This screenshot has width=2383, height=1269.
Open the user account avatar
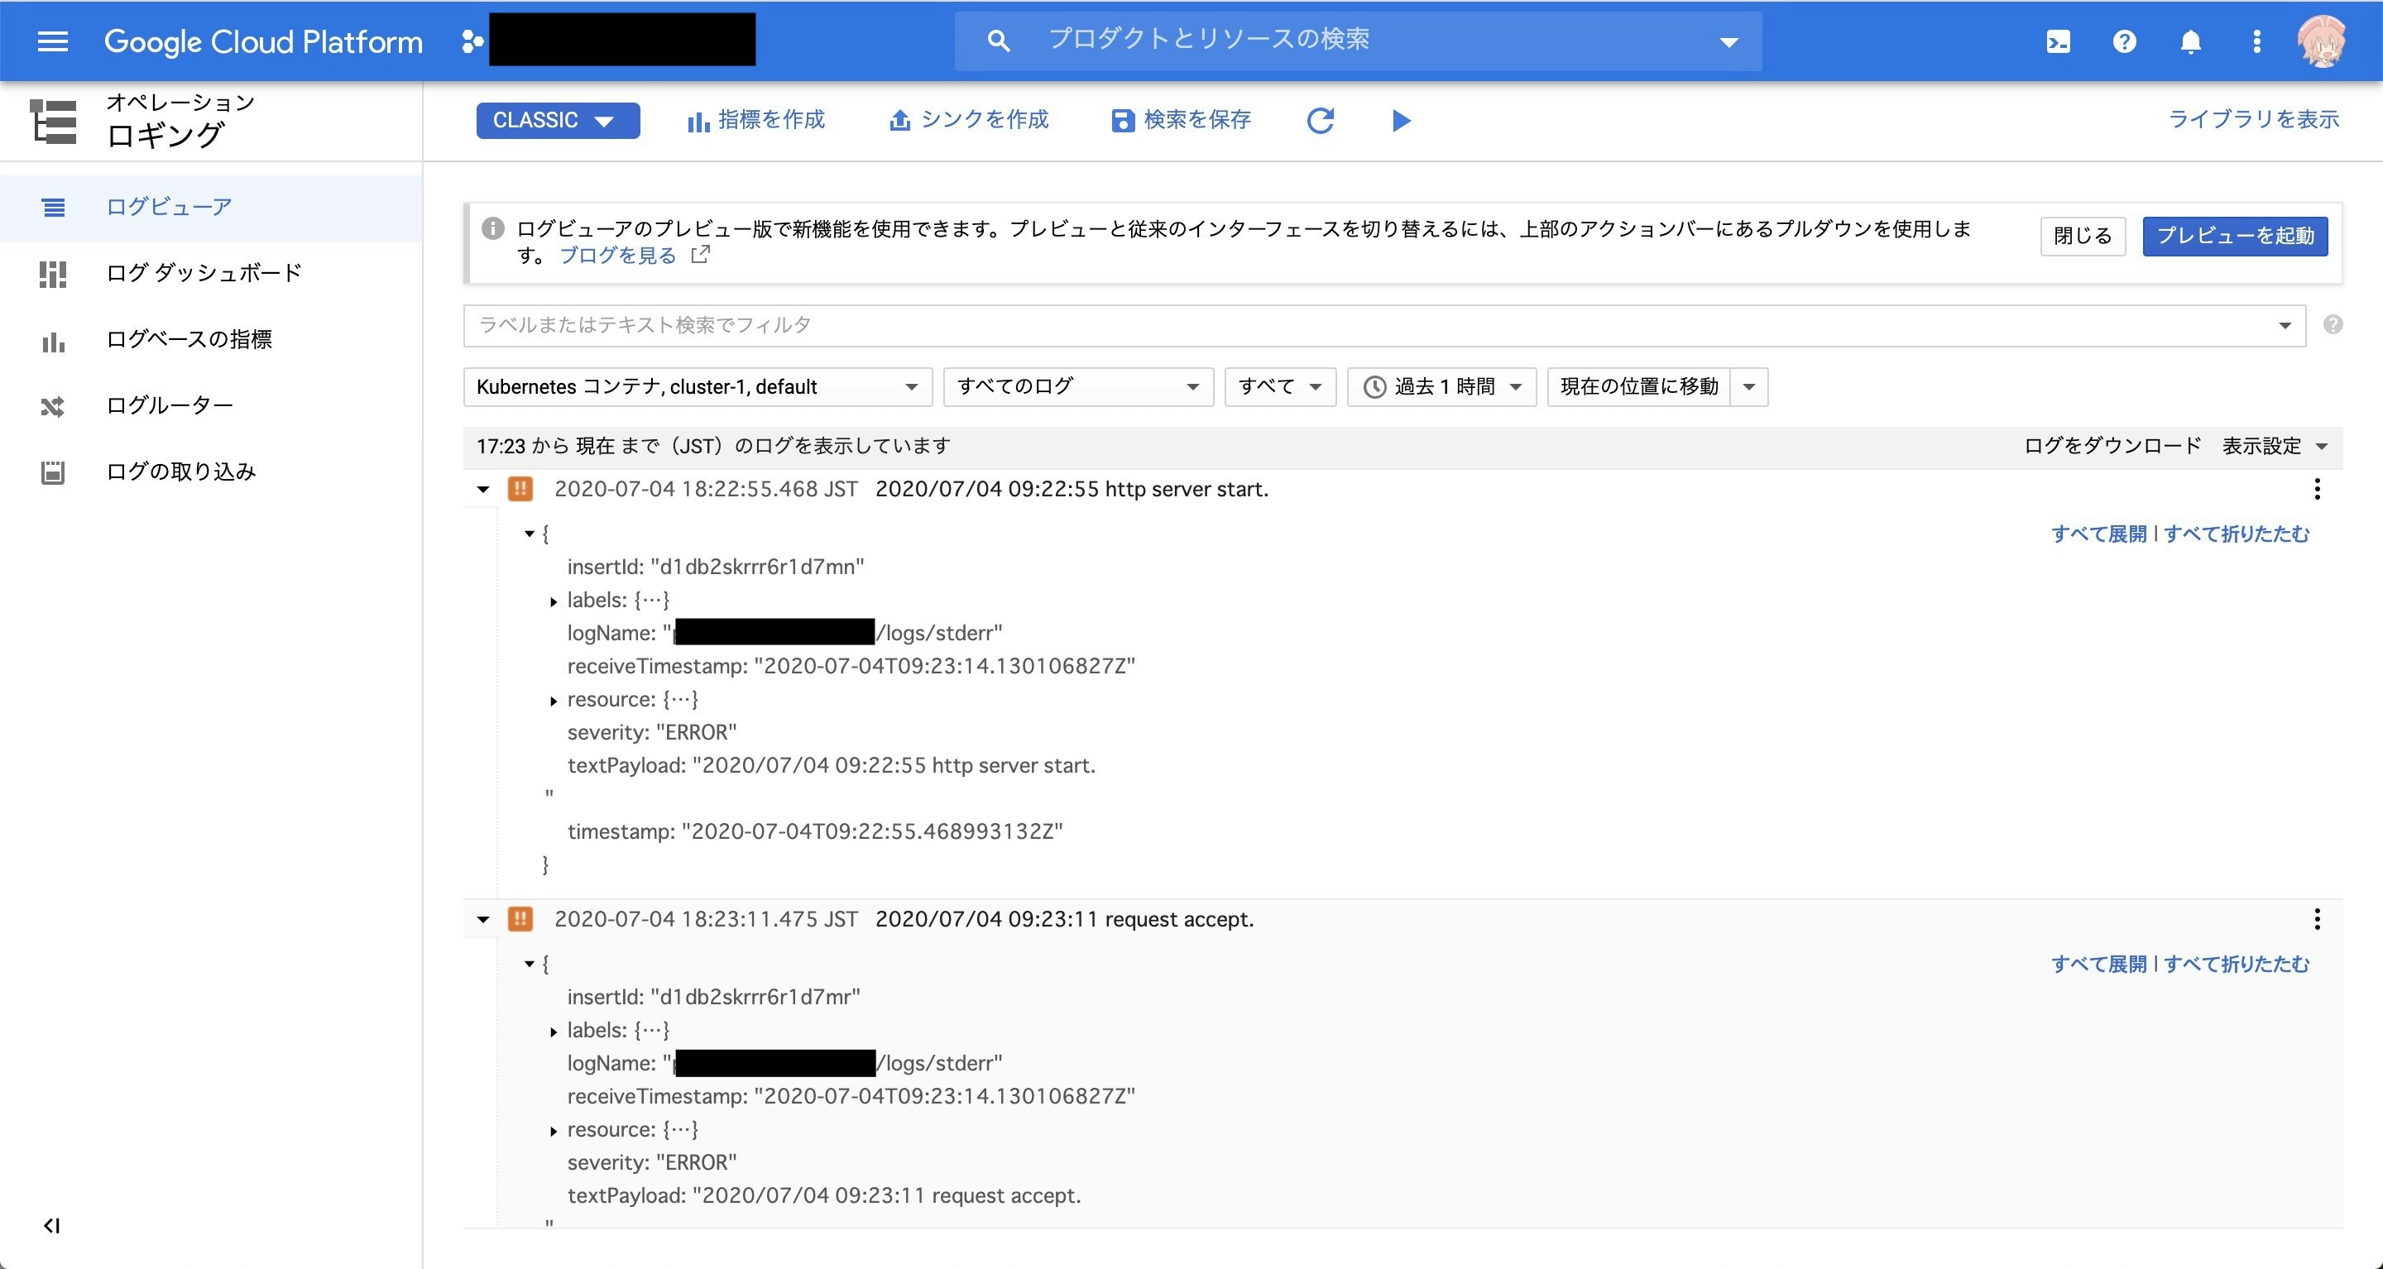pyautogui.click(x=2322, y=41)
